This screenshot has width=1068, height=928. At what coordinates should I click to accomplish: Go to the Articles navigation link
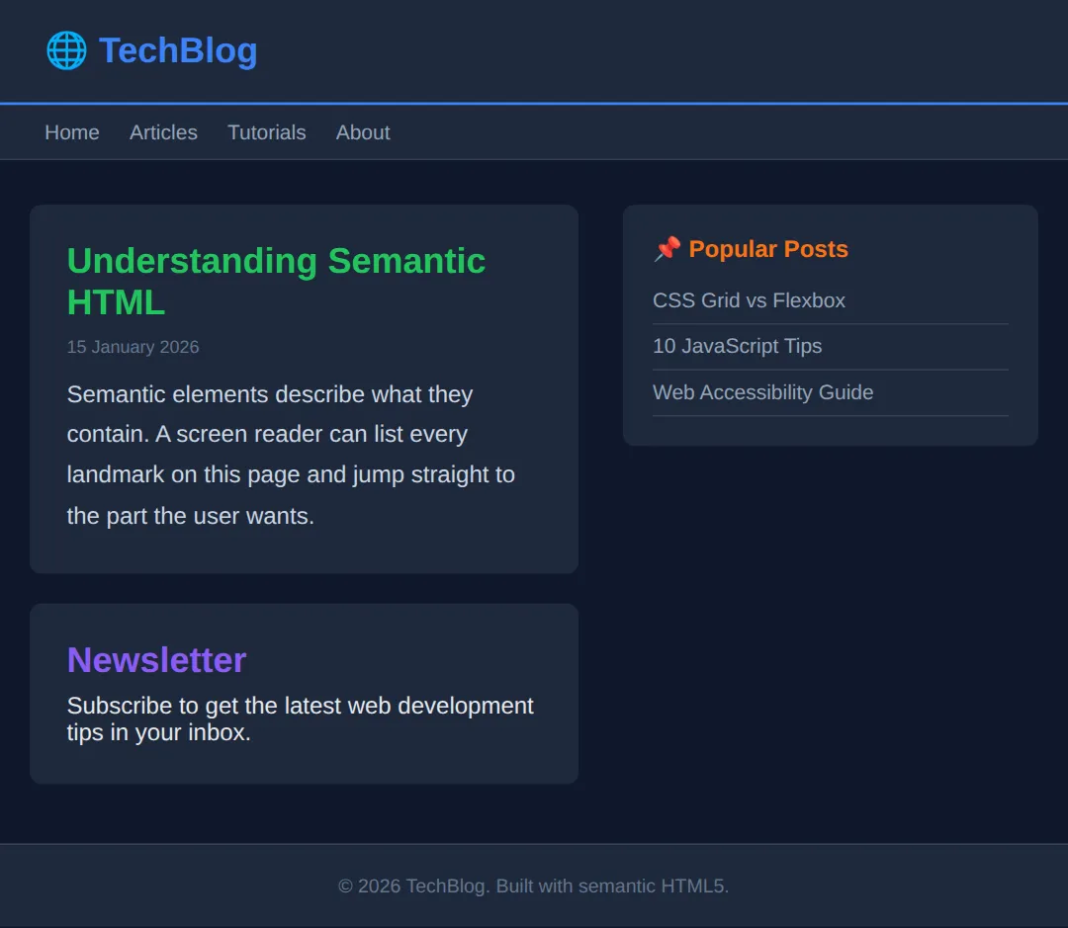coord(163,132)
